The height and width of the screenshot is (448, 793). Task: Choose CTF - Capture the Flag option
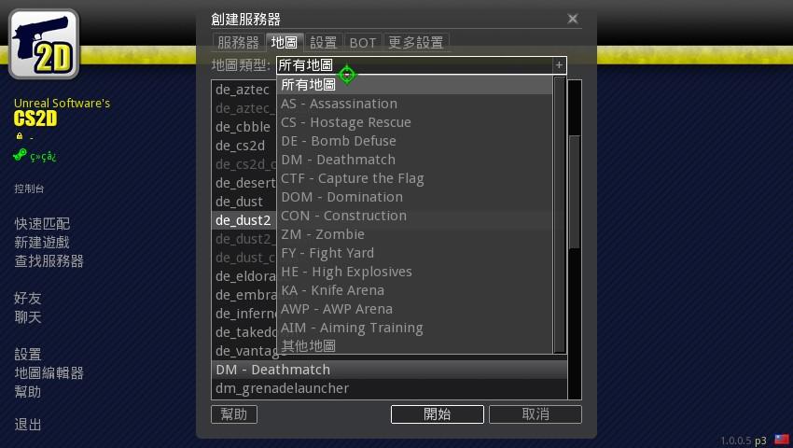pyautogui.click(x=415, y=178)
